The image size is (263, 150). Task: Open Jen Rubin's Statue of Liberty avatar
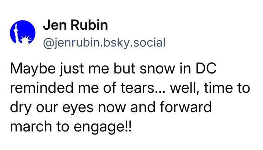point(23,33)
